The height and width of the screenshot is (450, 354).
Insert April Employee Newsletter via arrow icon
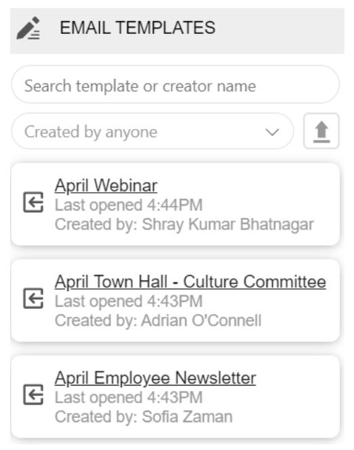pyautogui.click(x=33, y=394)
